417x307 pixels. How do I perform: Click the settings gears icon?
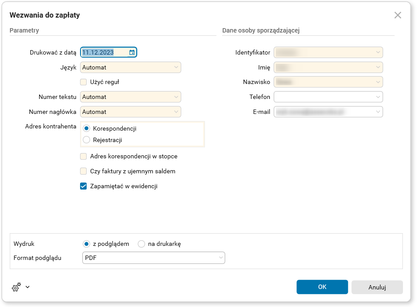[16, 287]
